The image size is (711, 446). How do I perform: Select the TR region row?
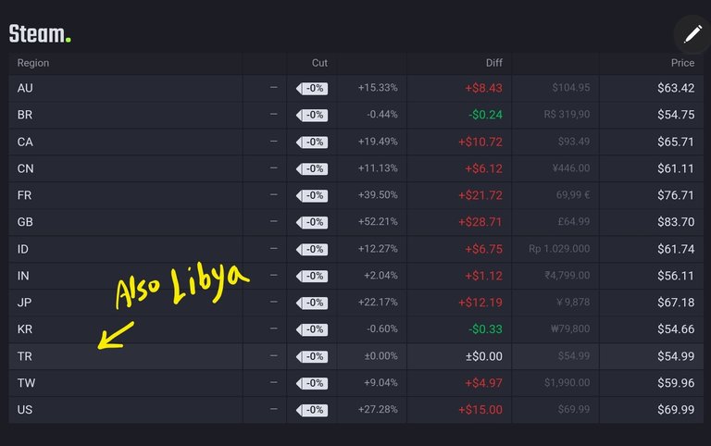[x=355, y=356]
